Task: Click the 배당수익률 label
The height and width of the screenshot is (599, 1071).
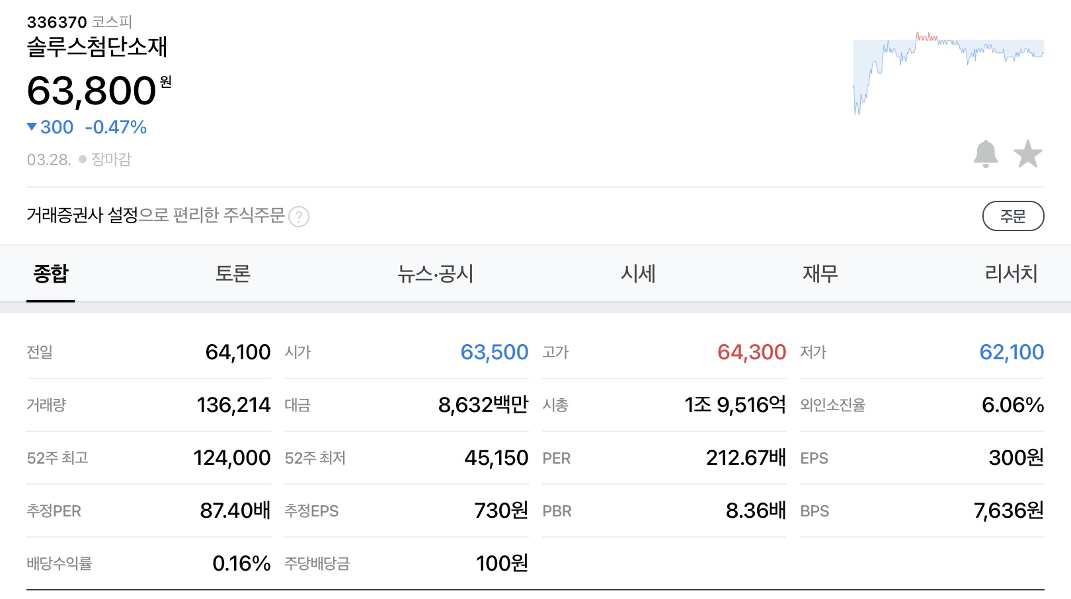Action: (x=59, y=563)
